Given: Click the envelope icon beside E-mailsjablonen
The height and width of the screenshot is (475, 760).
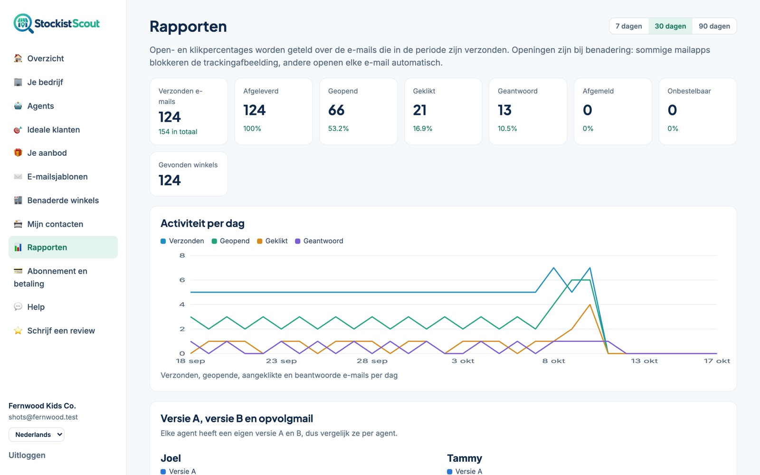Looking at the screenshot, I should [18, 177].
